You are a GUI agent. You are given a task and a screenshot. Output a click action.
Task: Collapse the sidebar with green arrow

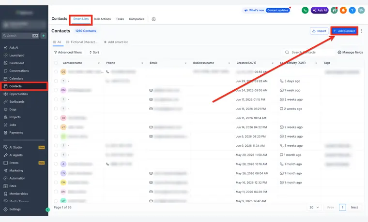point(47,210)
